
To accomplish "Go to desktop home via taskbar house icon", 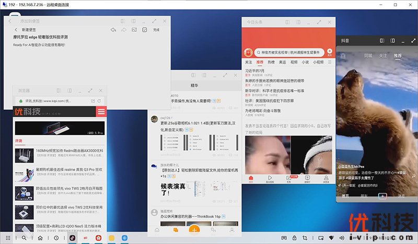I will click(x=40, y=238).
